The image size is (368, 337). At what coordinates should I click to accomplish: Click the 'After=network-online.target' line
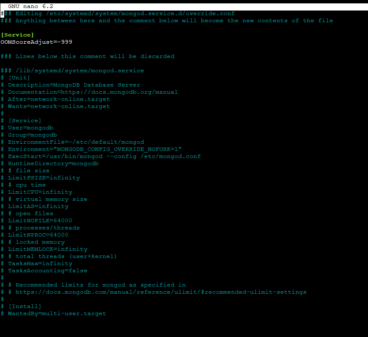click(x=55, y=99)
